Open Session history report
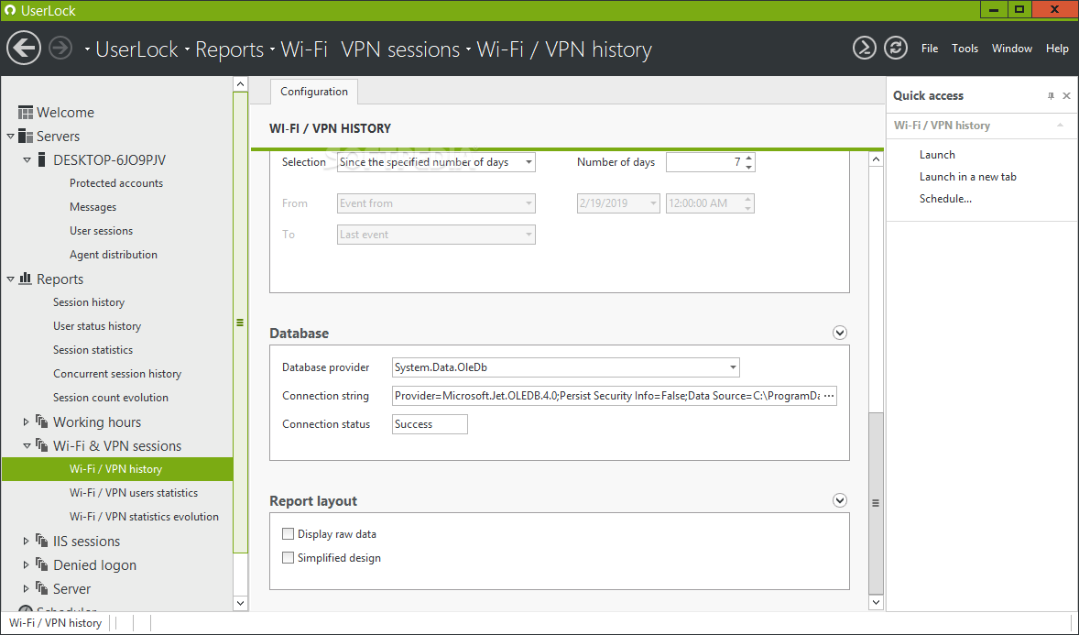Viewport: 1079px width, 635px height. [x=89, y=302]
